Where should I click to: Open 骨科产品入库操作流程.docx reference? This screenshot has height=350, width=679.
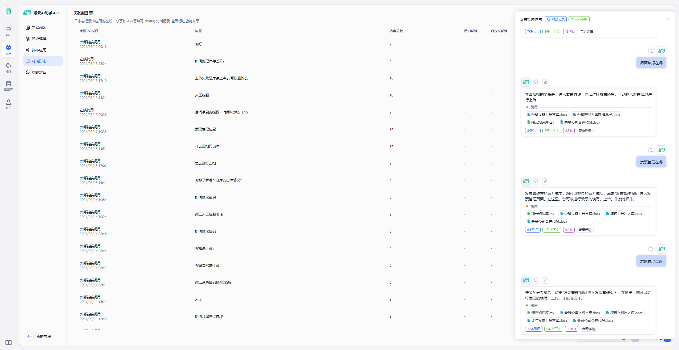click(596, 115)
